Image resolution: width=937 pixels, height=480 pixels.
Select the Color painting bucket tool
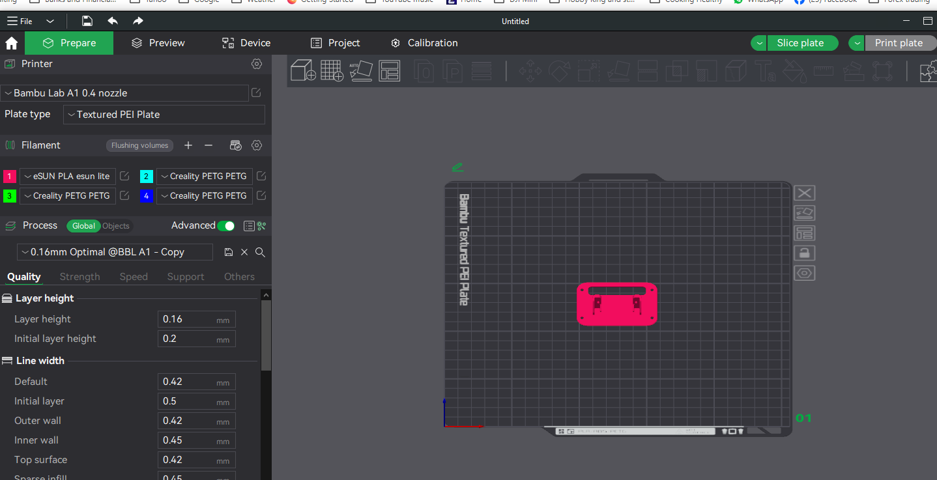click(794, 70)
